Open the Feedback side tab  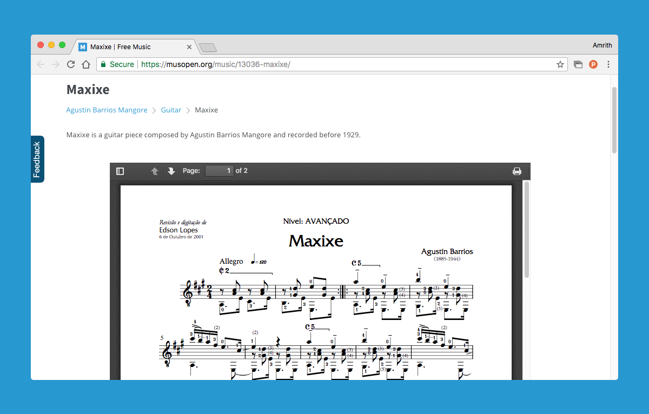(37, 159)
